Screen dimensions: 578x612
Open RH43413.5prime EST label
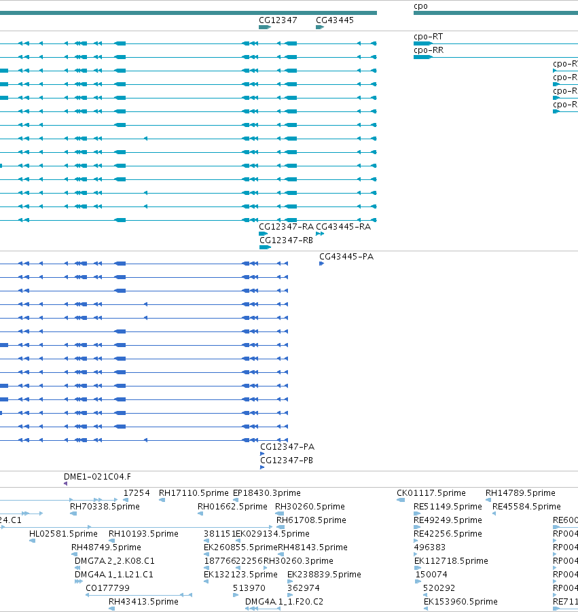pos(143,602)
